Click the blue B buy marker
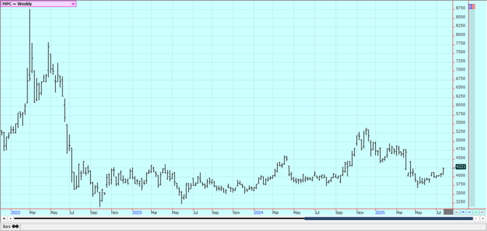This screenshot has width=487, height=231. coord(470,6)
